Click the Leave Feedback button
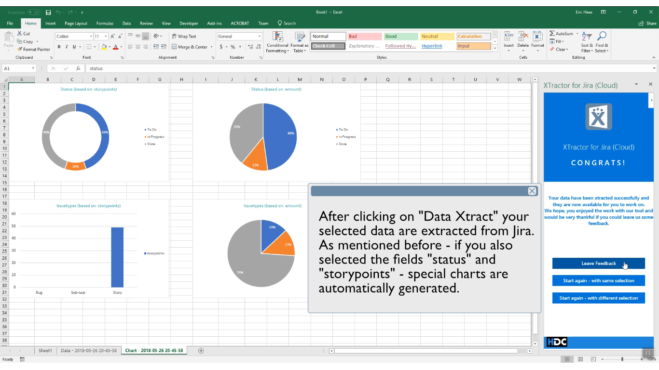This screenshot has width=659, height=370. pos(599,264)
